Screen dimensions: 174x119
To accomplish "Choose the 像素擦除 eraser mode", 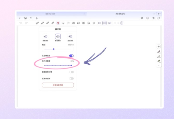I will point(45,38).
